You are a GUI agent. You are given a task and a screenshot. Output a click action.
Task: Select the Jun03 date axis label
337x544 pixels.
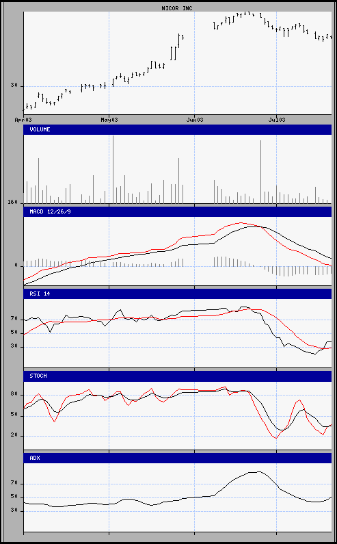tap(195, 120)
